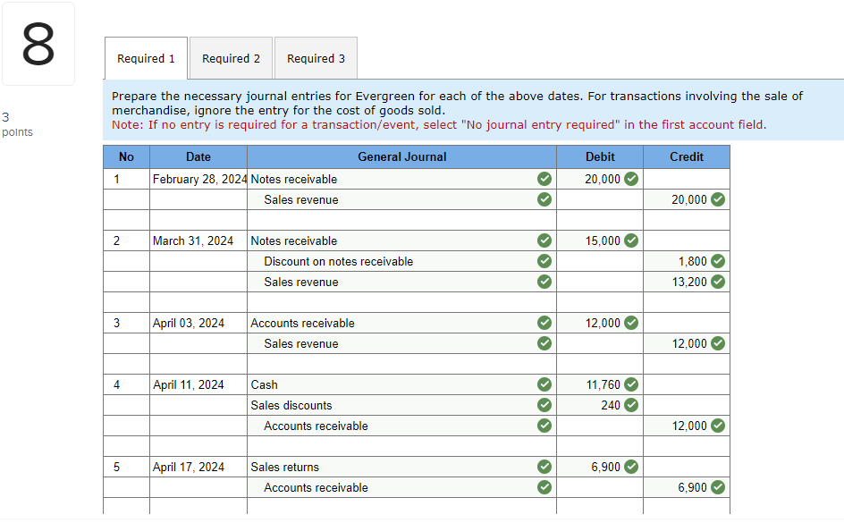Click check icon beside April 03 12,000 credit
844x523 pixels.
(718, 343)
